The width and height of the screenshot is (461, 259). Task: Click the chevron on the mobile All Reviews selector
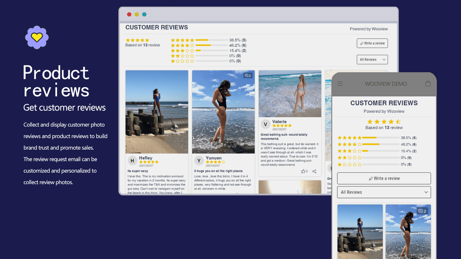426,192
